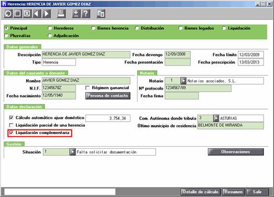Select the Herederos radio option
This screenshot has height=197, width=274.
click(50, 28)
